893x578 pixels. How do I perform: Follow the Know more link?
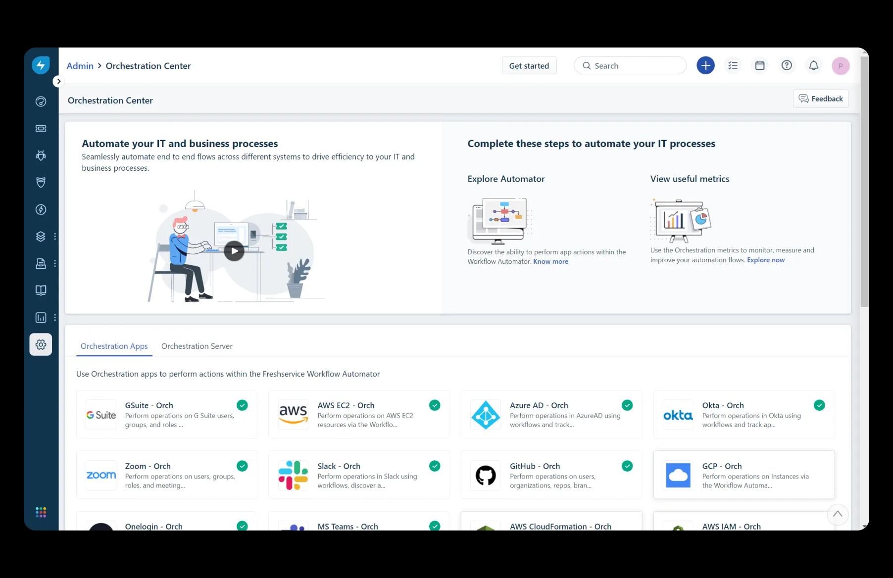pyautogui.click(x=550, y=261)
